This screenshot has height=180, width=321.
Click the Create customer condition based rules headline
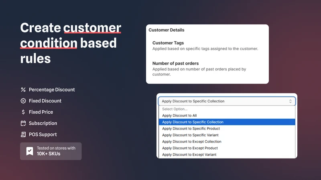[71, 43]
